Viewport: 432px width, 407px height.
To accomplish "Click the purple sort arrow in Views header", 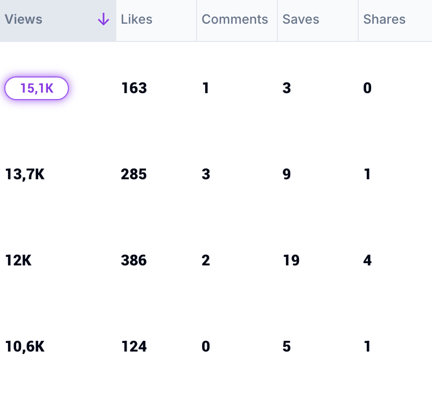I will pos(103,20).
